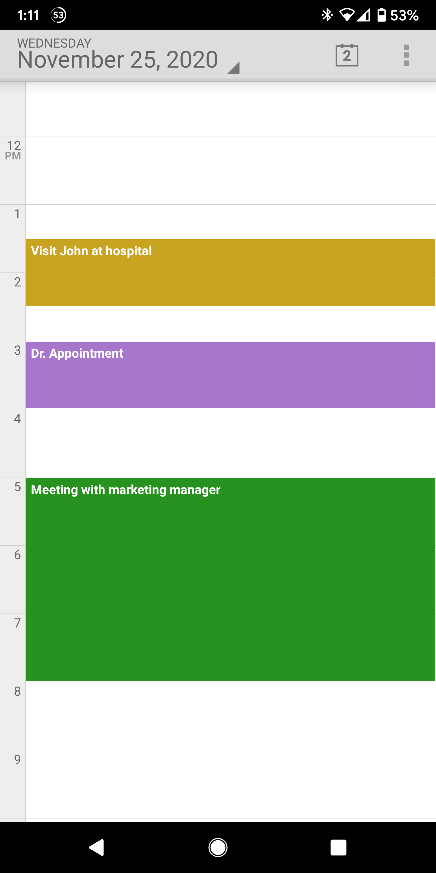Tap the cellular signal strength icon
The image size is (436, 873).
click(363, 15)
